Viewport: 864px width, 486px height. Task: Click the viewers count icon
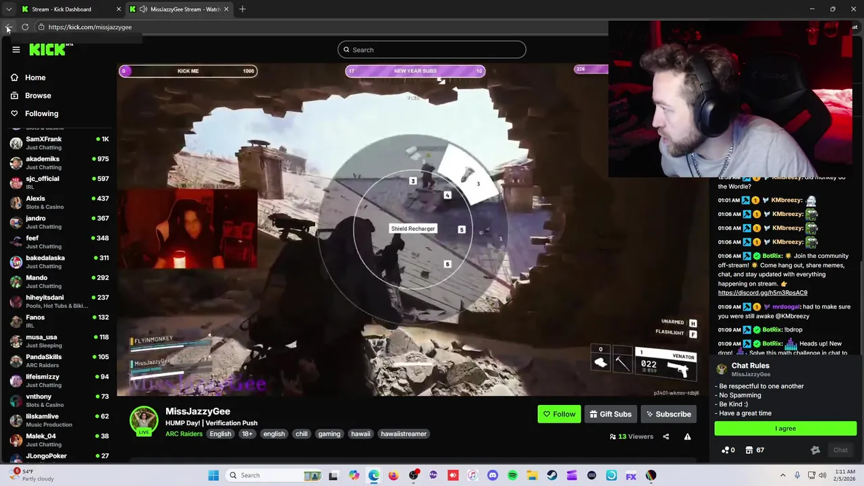click(x=613, y=437)
